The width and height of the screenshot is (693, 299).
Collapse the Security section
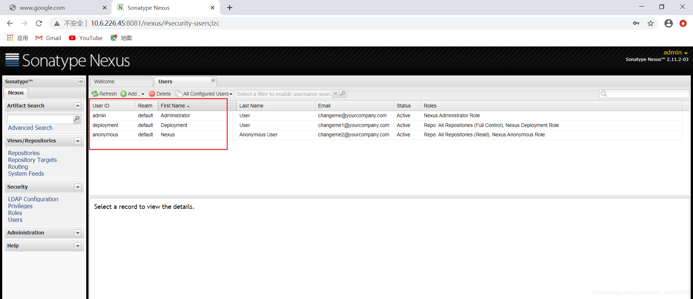(x=78, y=187)
